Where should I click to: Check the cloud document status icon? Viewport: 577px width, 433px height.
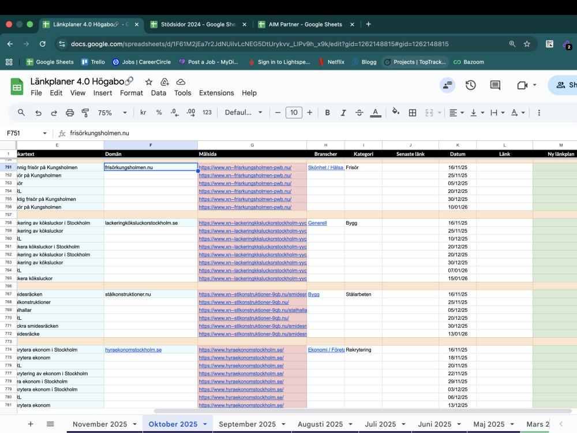pos(180,82)
